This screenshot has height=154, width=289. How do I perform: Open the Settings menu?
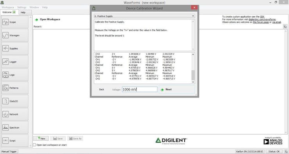click(x=22, y=7)
